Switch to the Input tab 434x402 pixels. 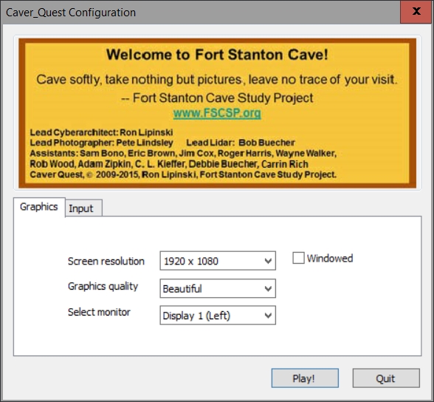[x=83, y=208]
